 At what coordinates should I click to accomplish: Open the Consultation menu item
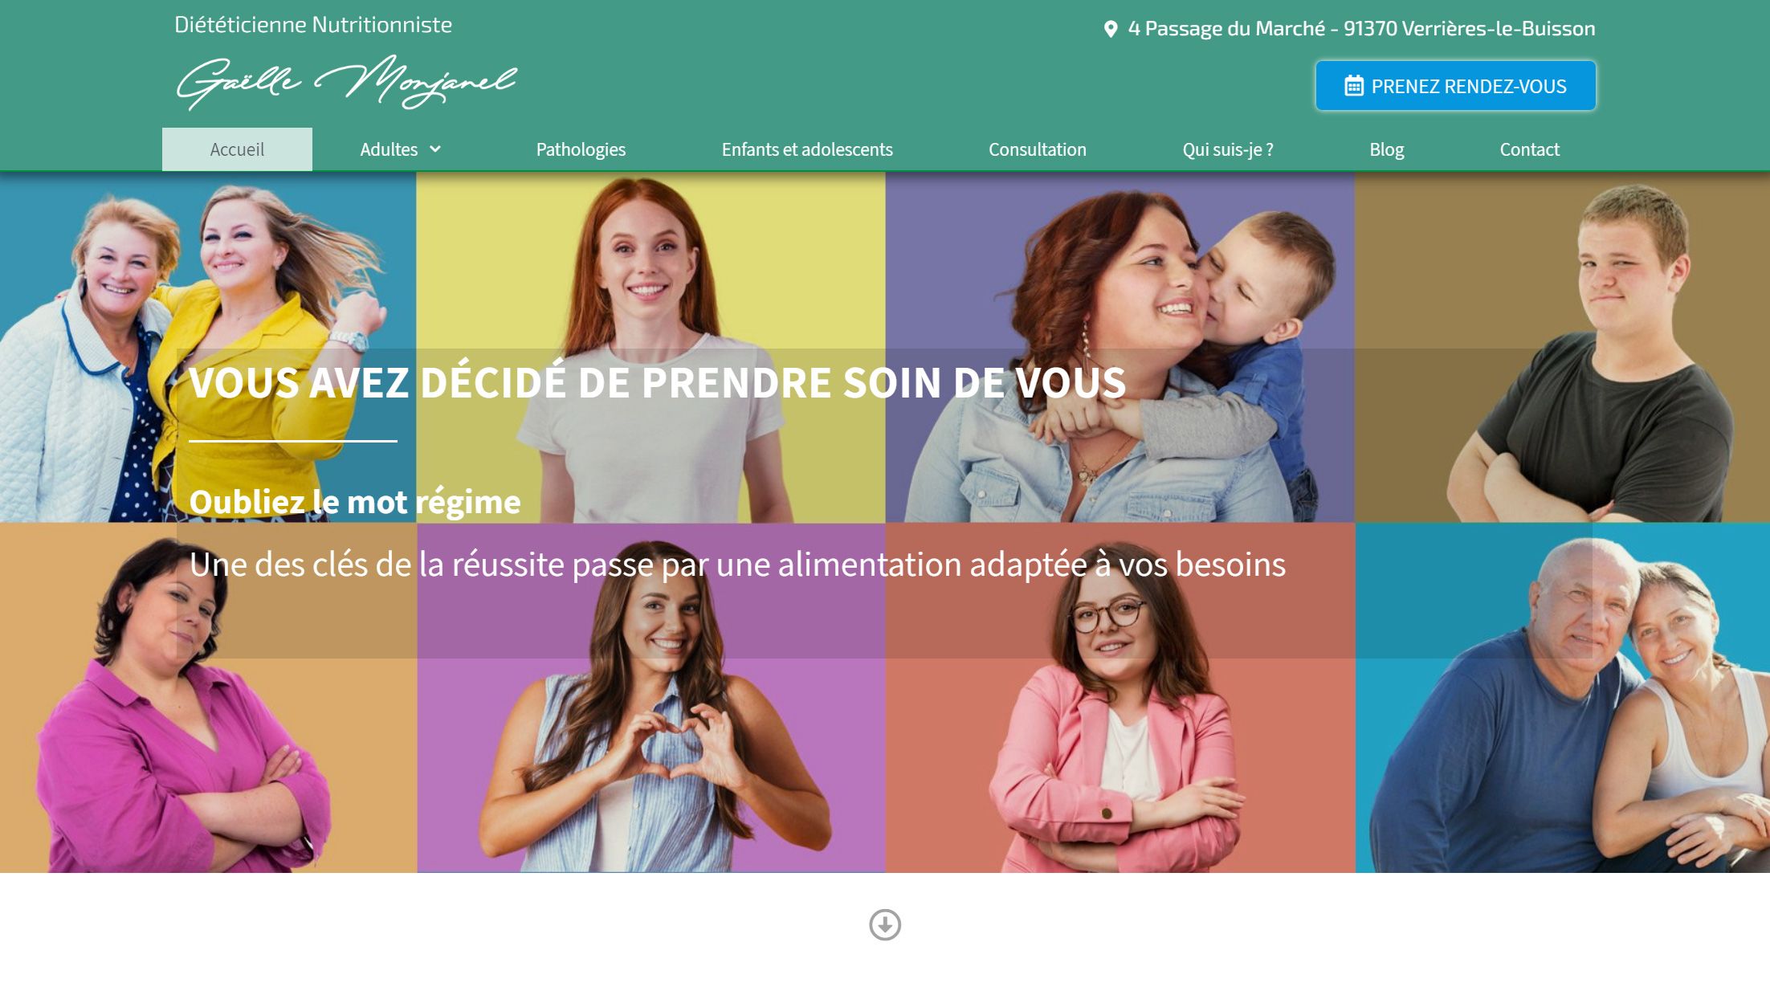point(1037,149)
